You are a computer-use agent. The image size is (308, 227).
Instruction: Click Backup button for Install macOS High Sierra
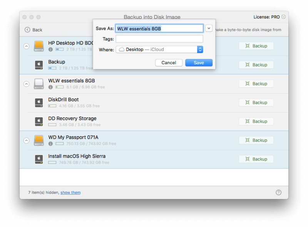(256, 159)
